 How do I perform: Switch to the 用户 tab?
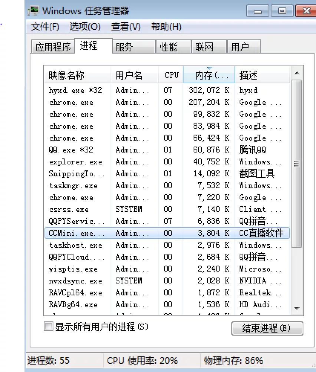tap(244, 46)
